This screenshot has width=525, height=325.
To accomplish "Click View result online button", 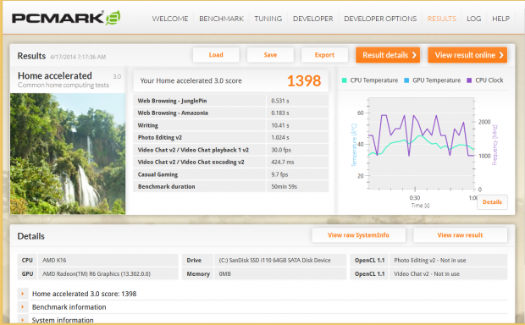I will point(467,55).
